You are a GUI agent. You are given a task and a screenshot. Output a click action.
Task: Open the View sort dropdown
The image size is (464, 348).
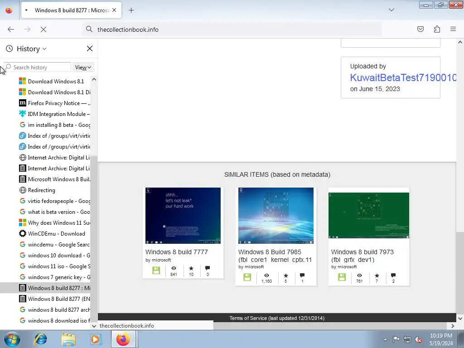83,68
